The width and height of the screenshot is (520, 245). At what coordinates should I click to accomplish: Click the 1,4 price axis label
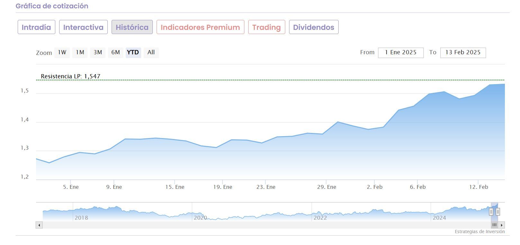[x=25, y=120]
